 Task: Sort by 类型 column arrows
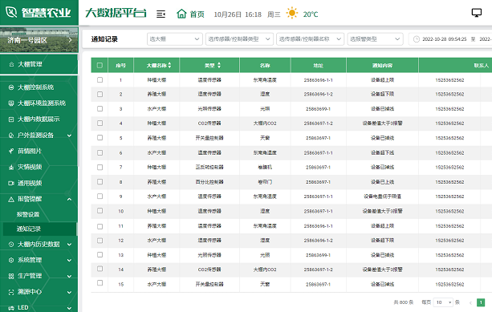coord(219,65)
